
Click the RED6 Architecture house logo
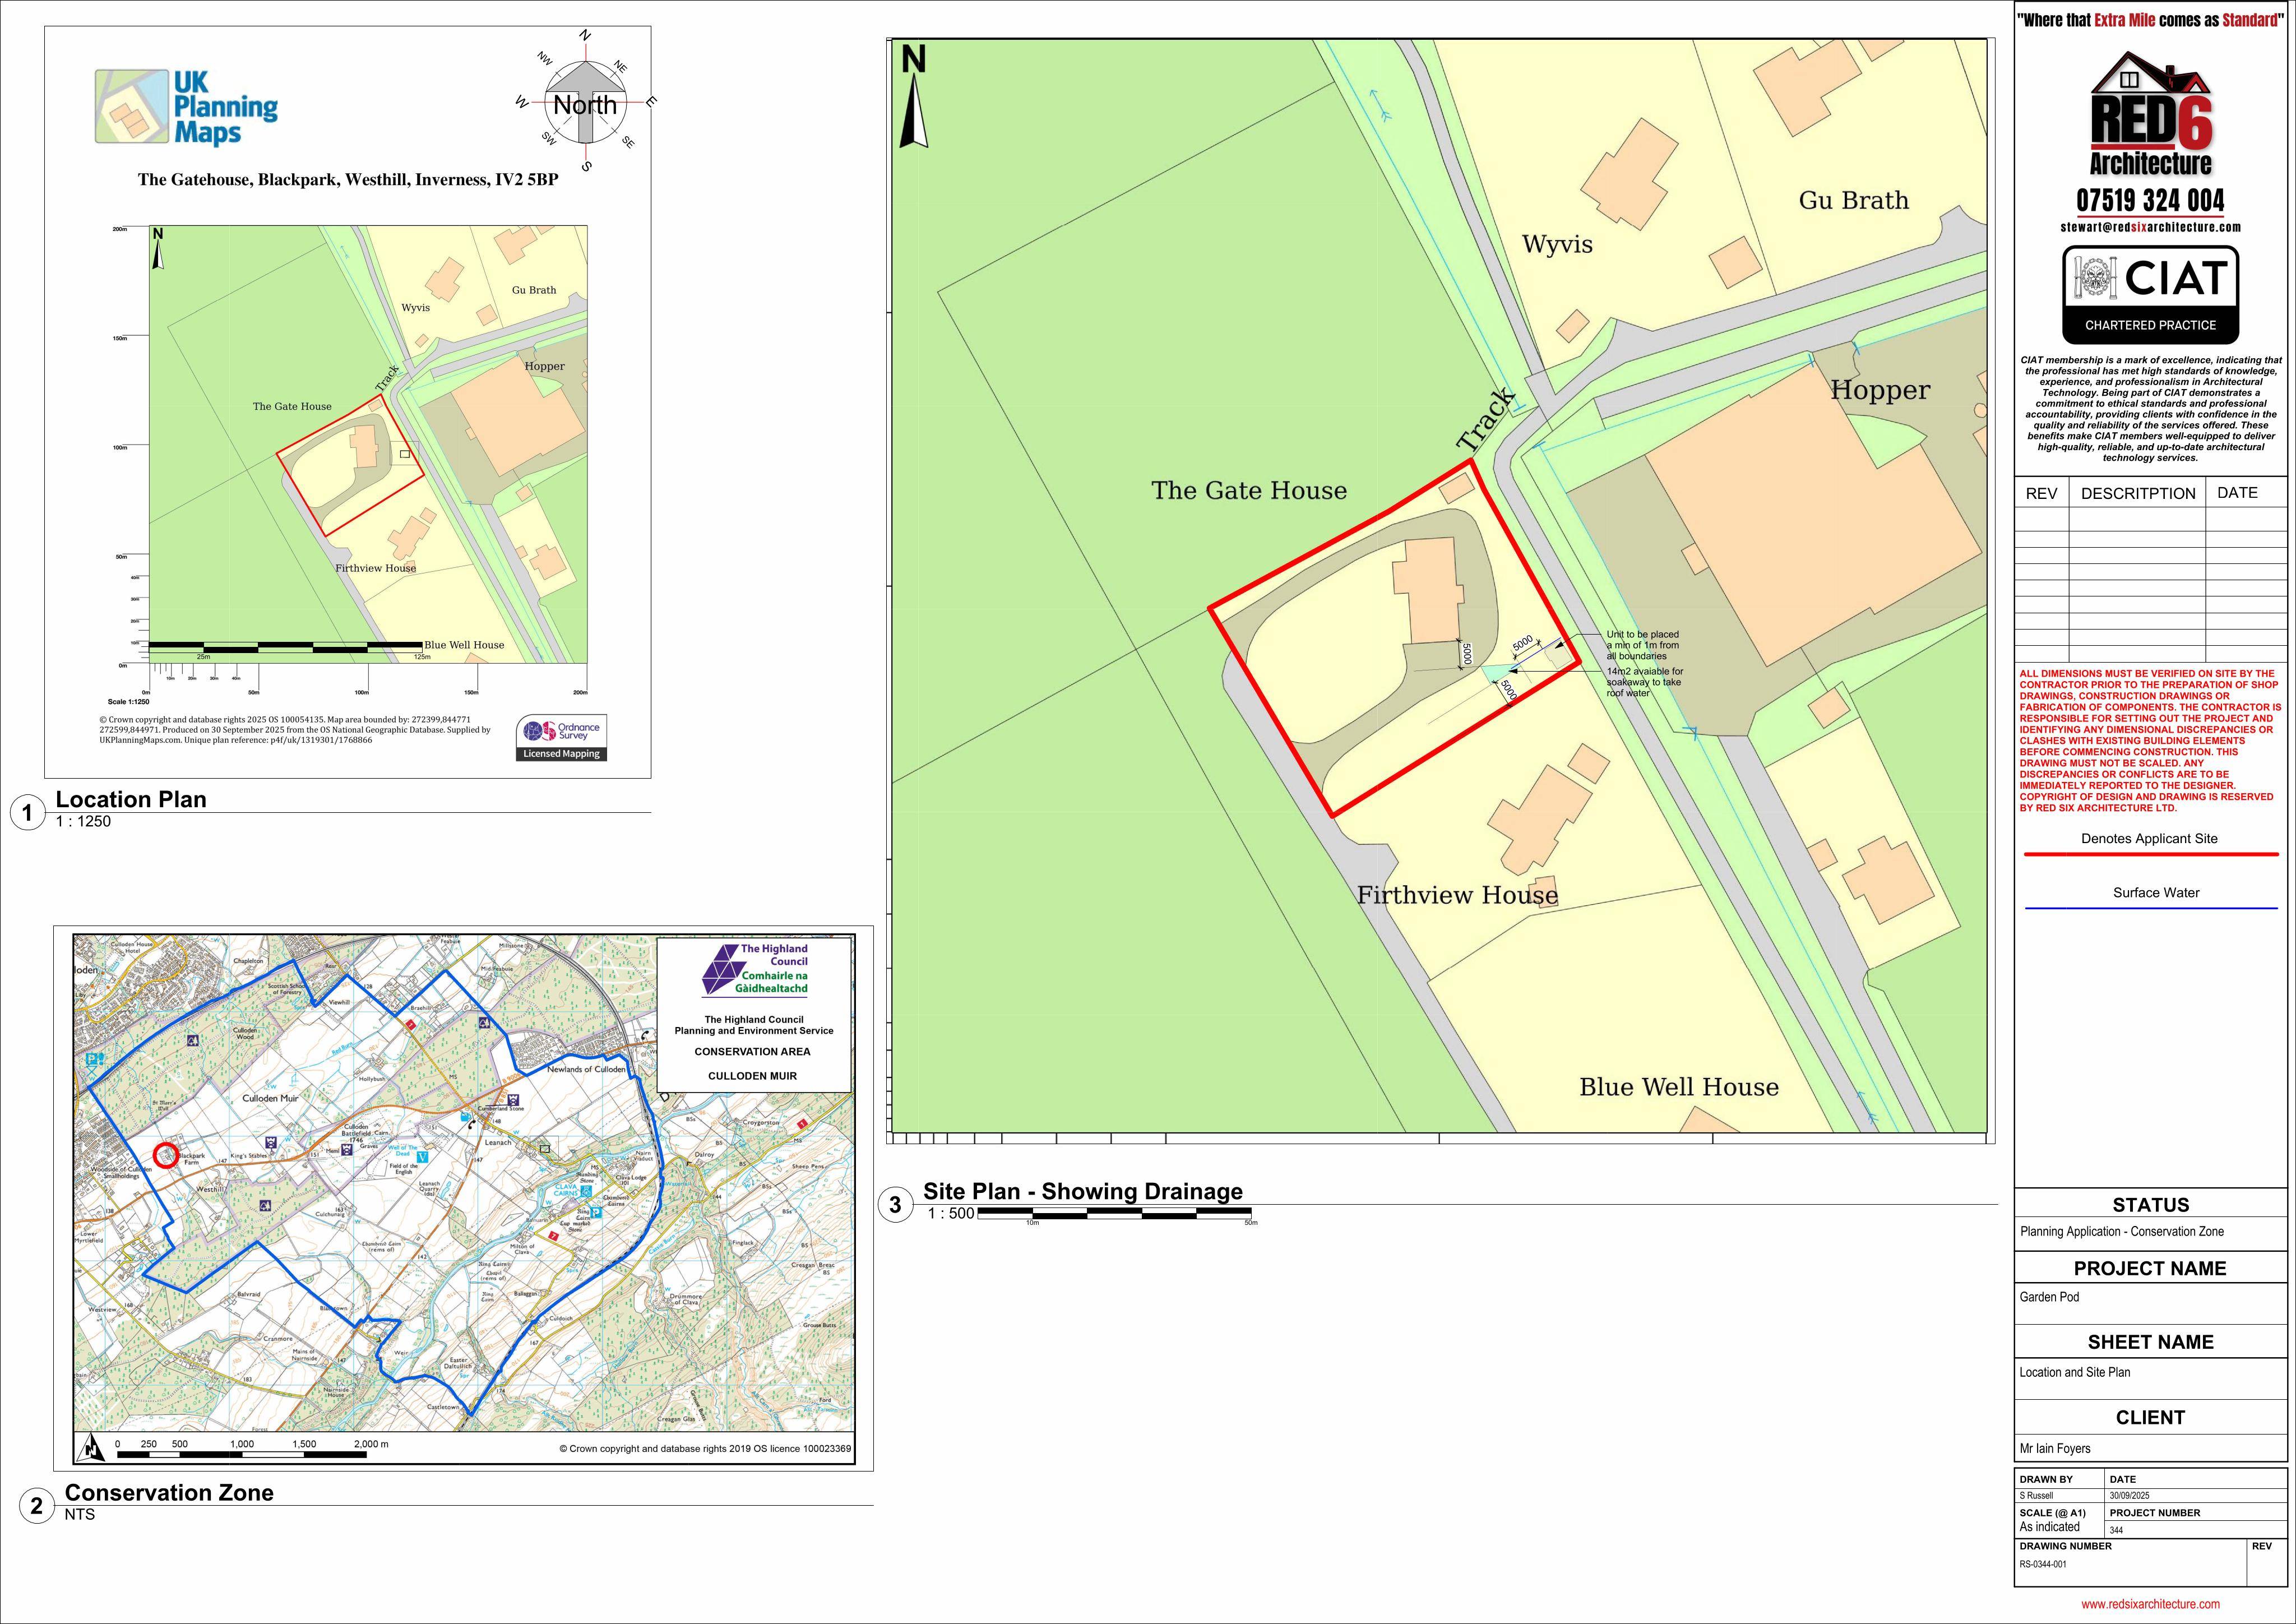click(x=2151, y=113)
